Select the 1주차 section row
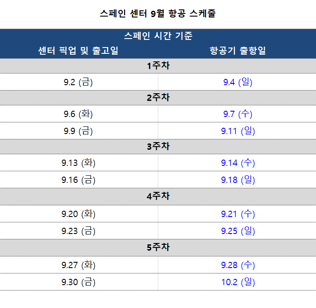This screenshot has height=308, width=316. [158, 66]
